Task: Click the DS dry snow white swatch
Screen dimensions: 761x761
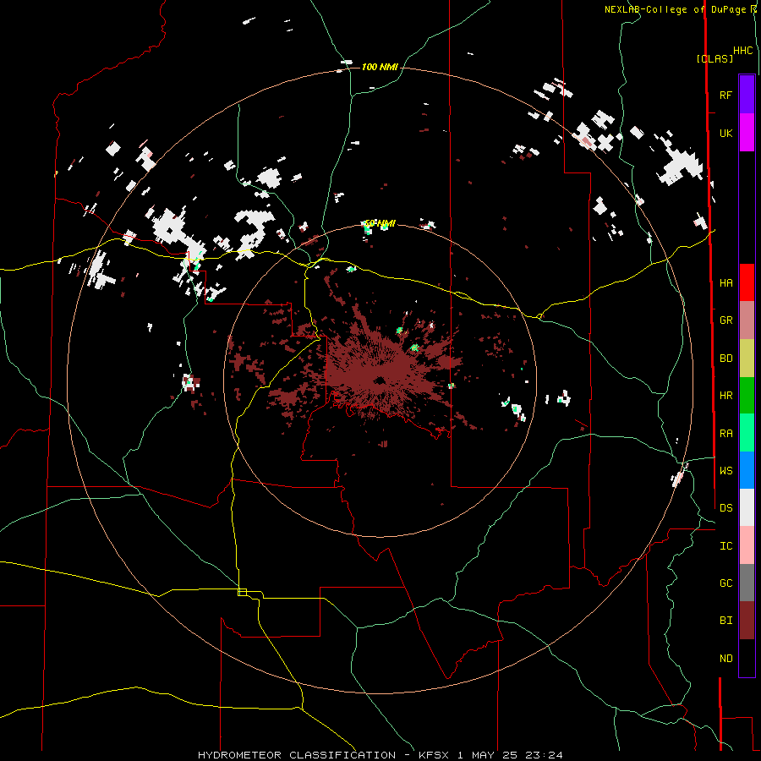Action: coord(747,507)
